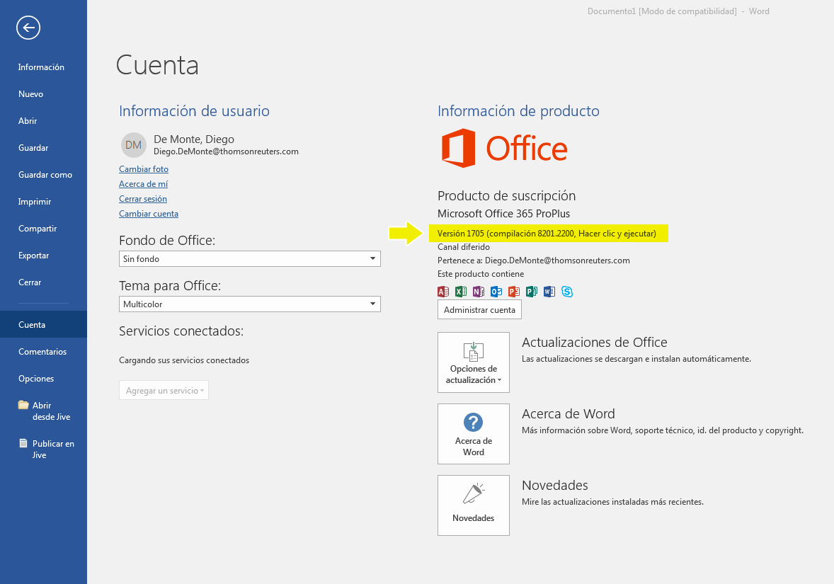
Task: Open Opciones de actualización menu
Action: pos(473,362)
